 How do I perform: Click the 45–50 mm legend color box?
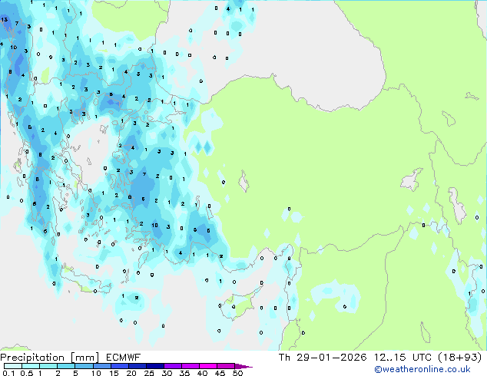click(x=226, y=366)
